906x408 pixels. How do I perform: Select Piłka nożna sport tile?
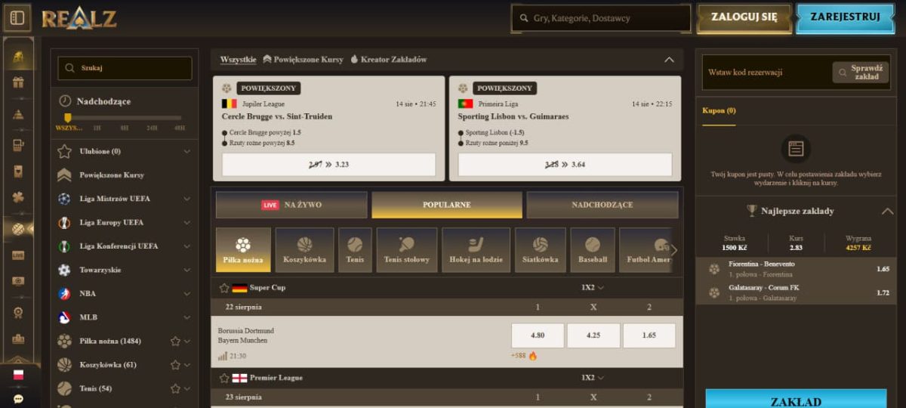click(243, 250)
